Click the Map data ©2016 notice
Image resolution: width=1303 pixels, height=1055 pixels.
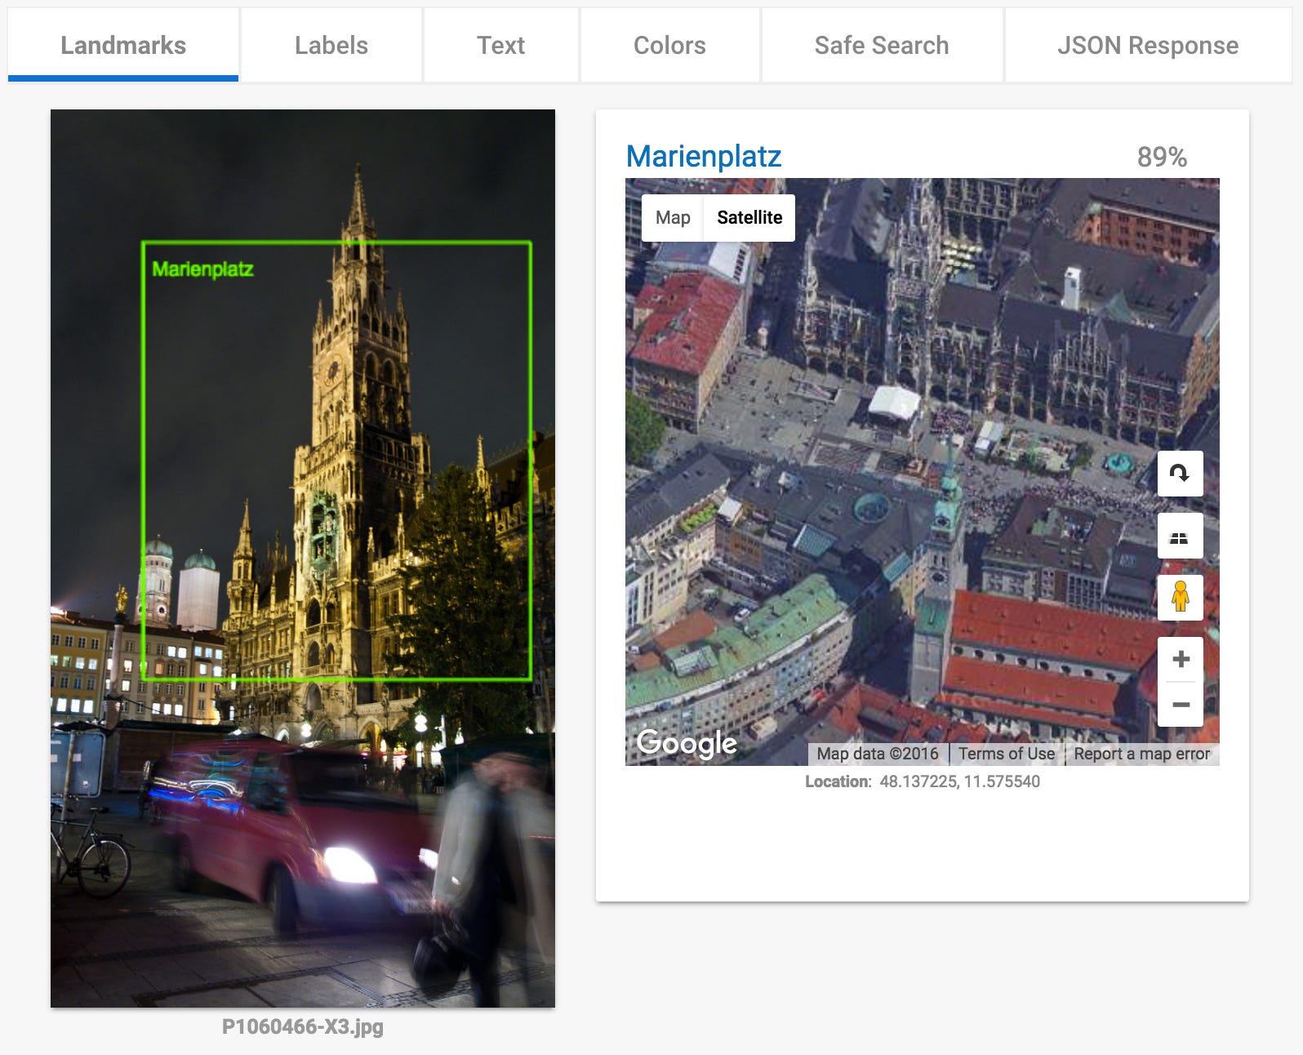(x=878, y=754)
